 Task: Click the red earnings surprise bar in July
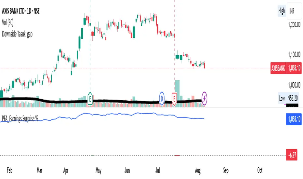point(177,155)
